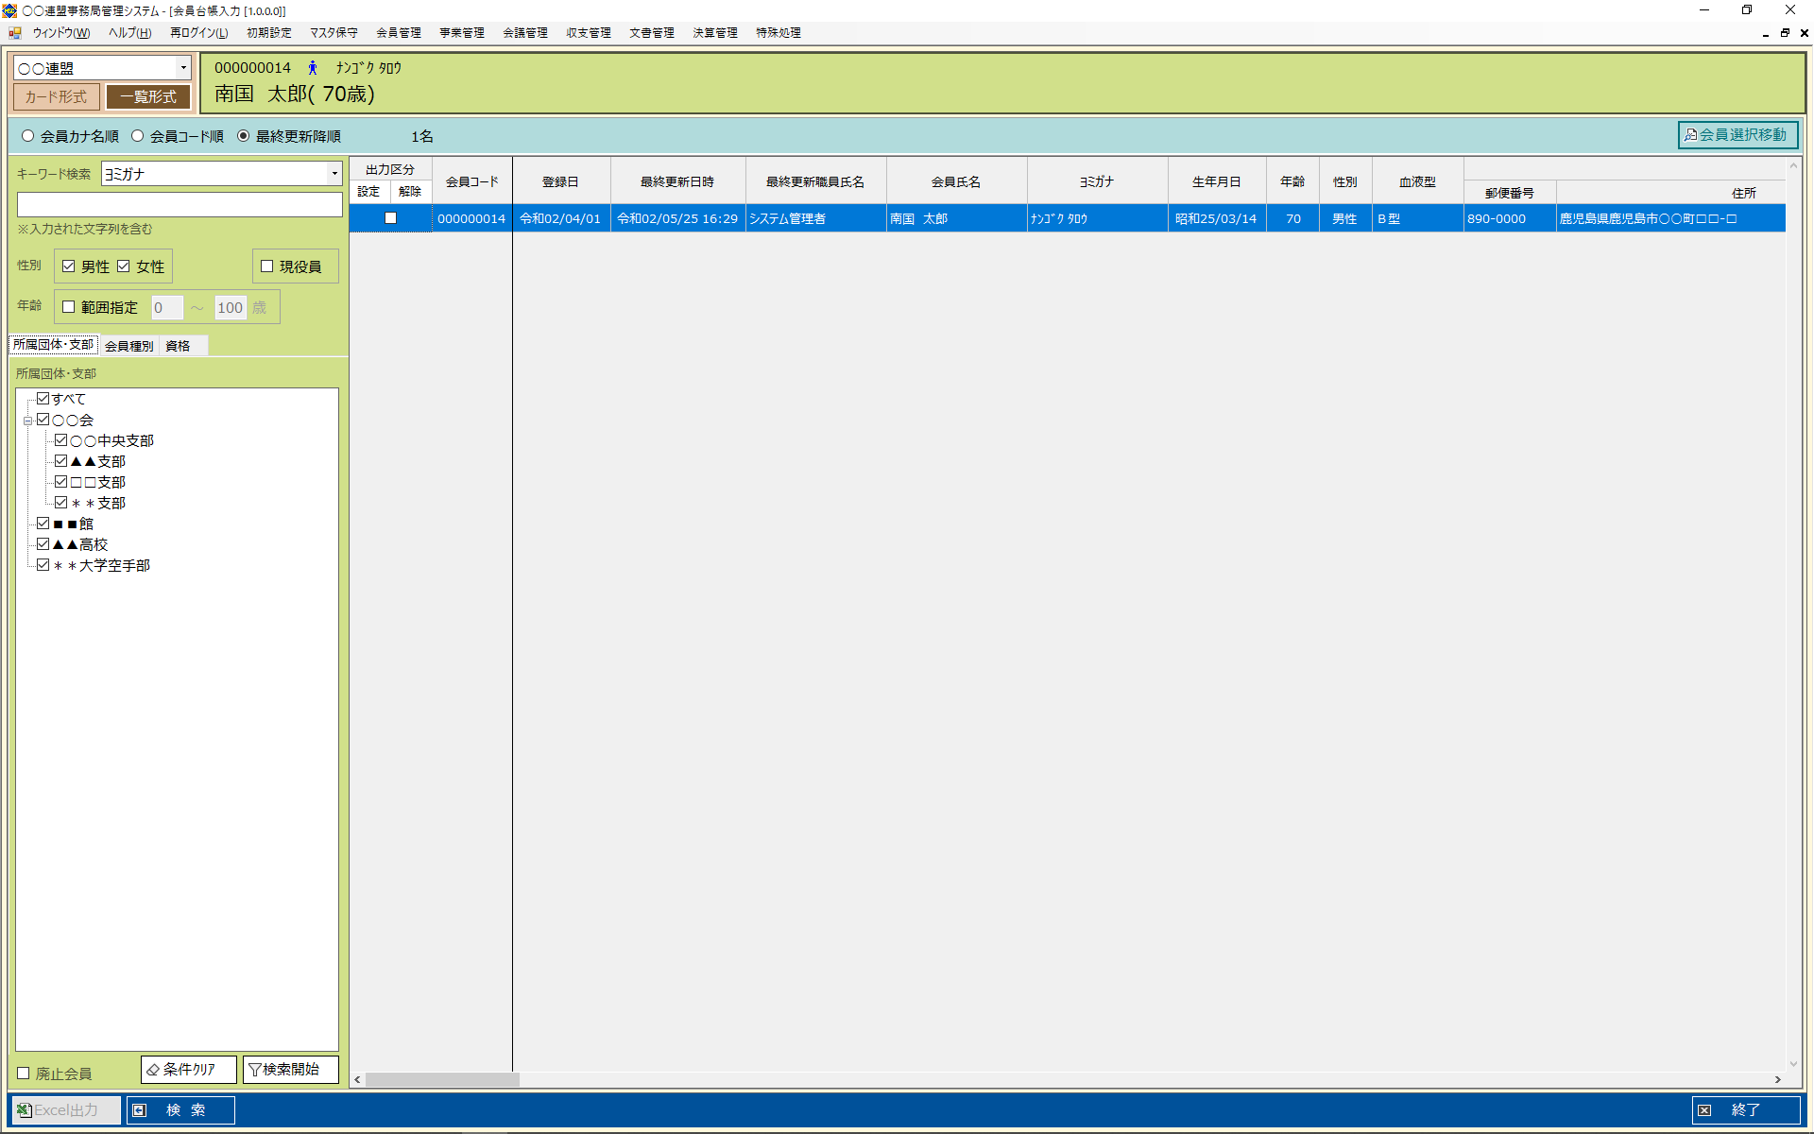Screen dimensions: 1814x1134
Task: Open the 会員管理 menu
Action: (x=398, y=32)
